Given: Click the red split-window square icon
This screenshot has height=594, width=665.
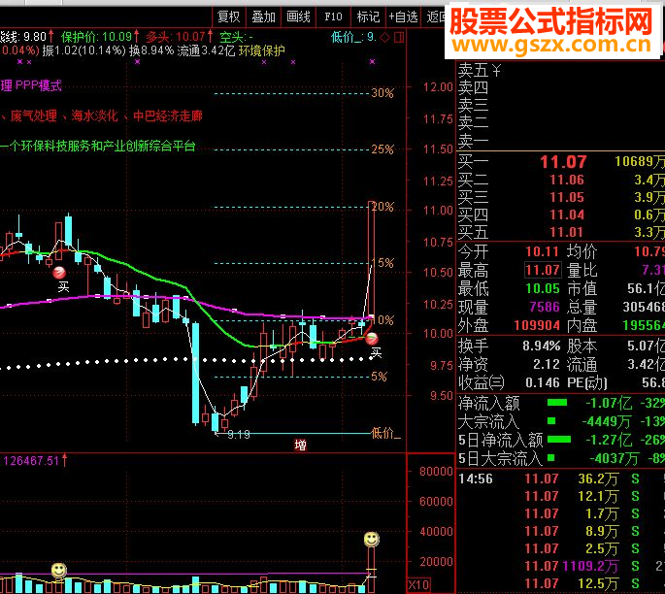Looking at the screenshot, I should [399, 38].
